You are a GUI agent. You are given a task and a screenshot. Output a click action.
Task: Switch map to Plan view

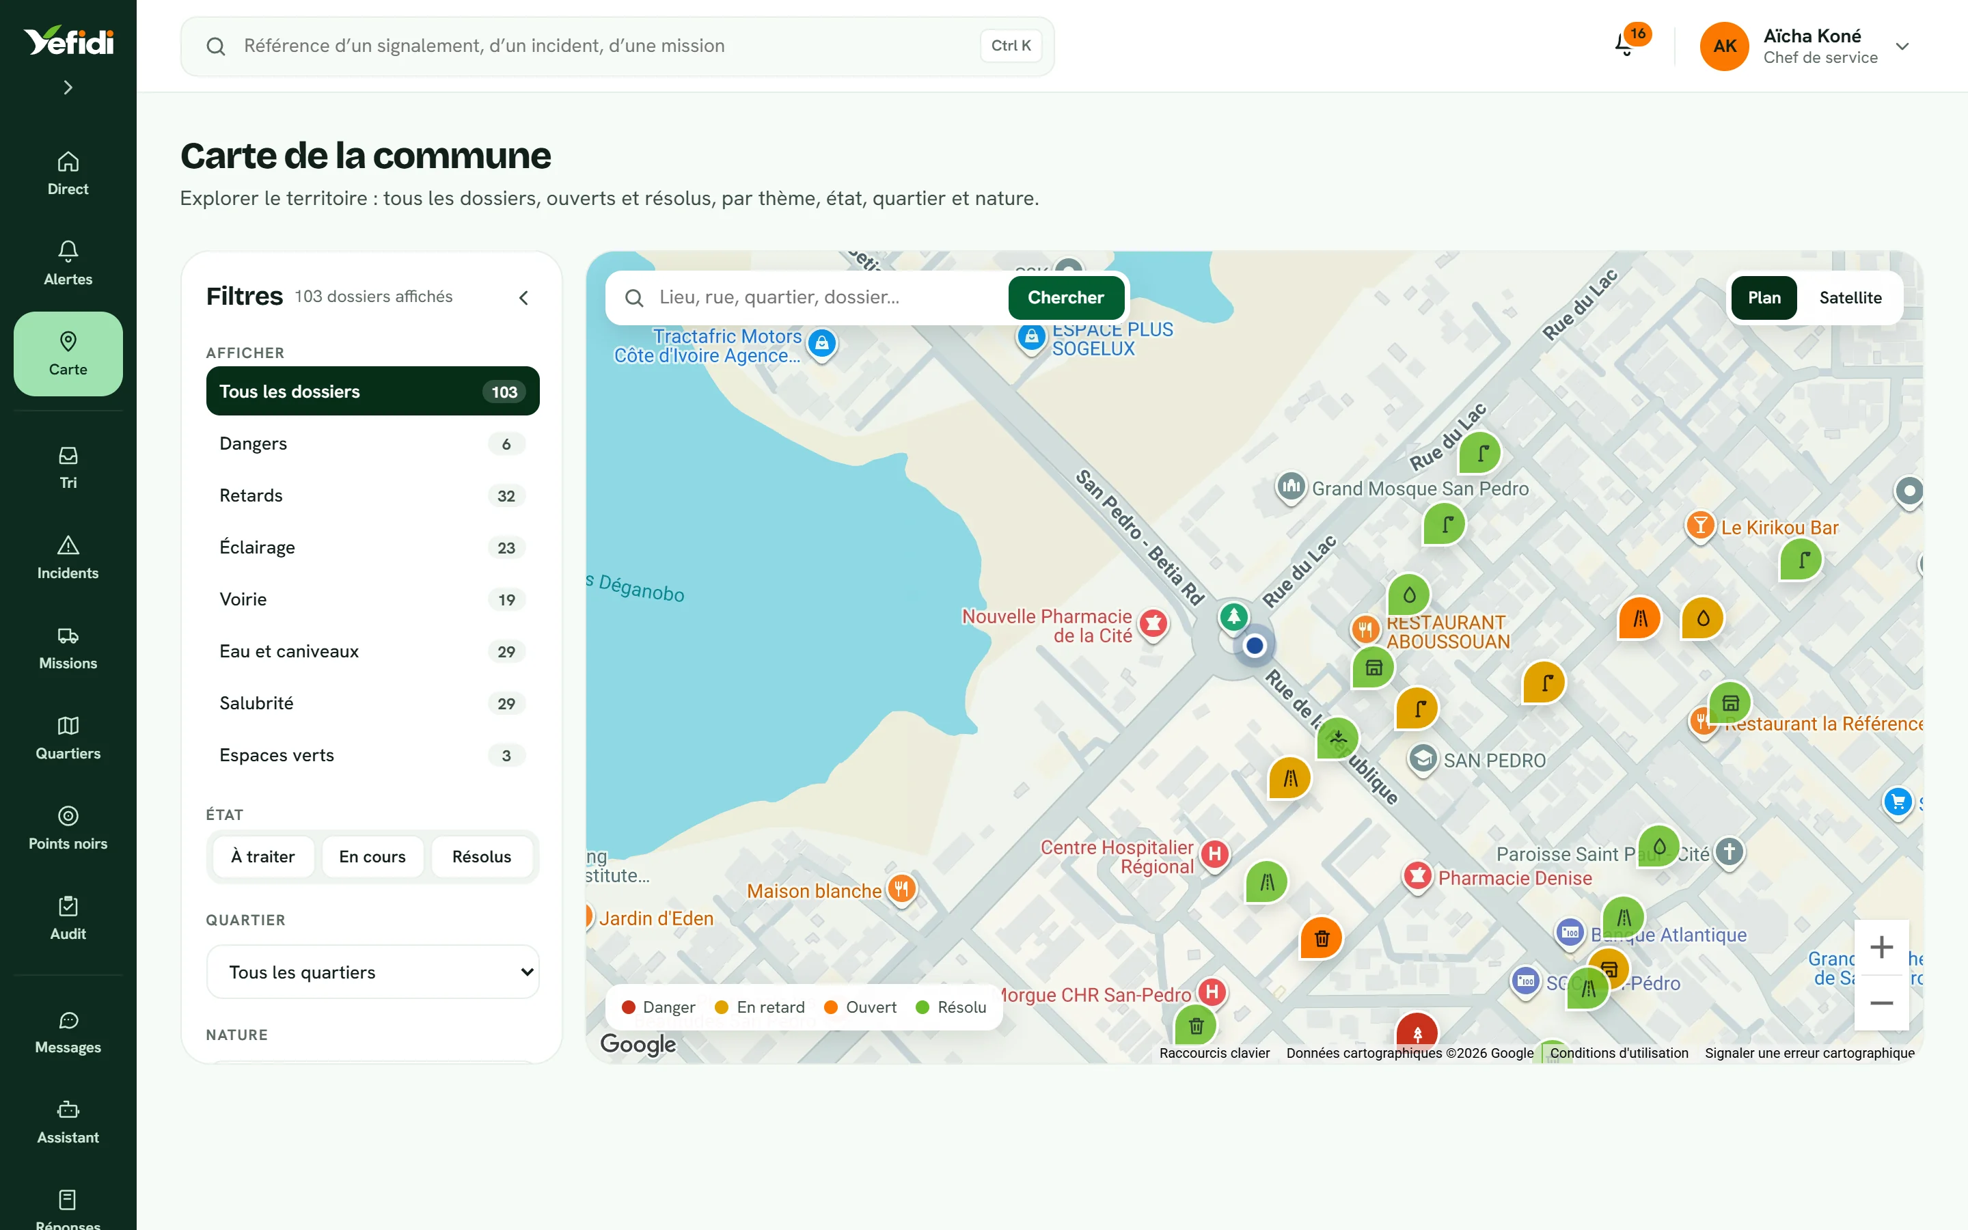click(x=1764, y=298)
